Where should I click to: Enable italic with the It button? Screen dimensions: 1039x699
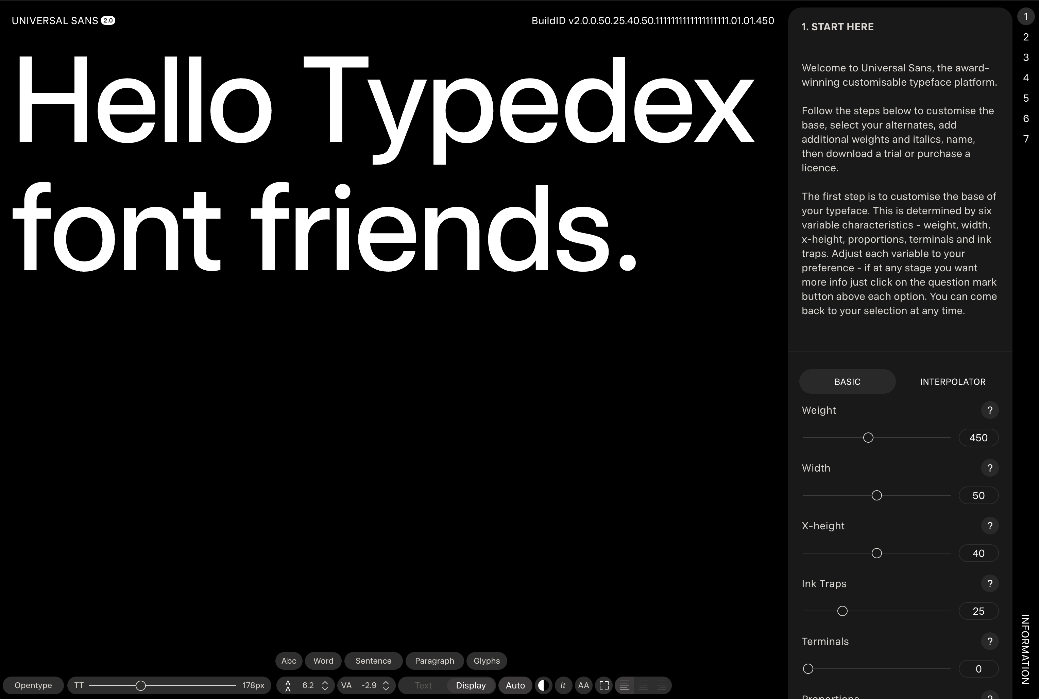(x=563, y=685)
